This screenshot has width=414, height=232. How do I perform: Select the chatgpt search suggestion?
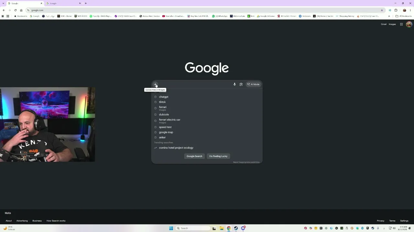(207, 97)
